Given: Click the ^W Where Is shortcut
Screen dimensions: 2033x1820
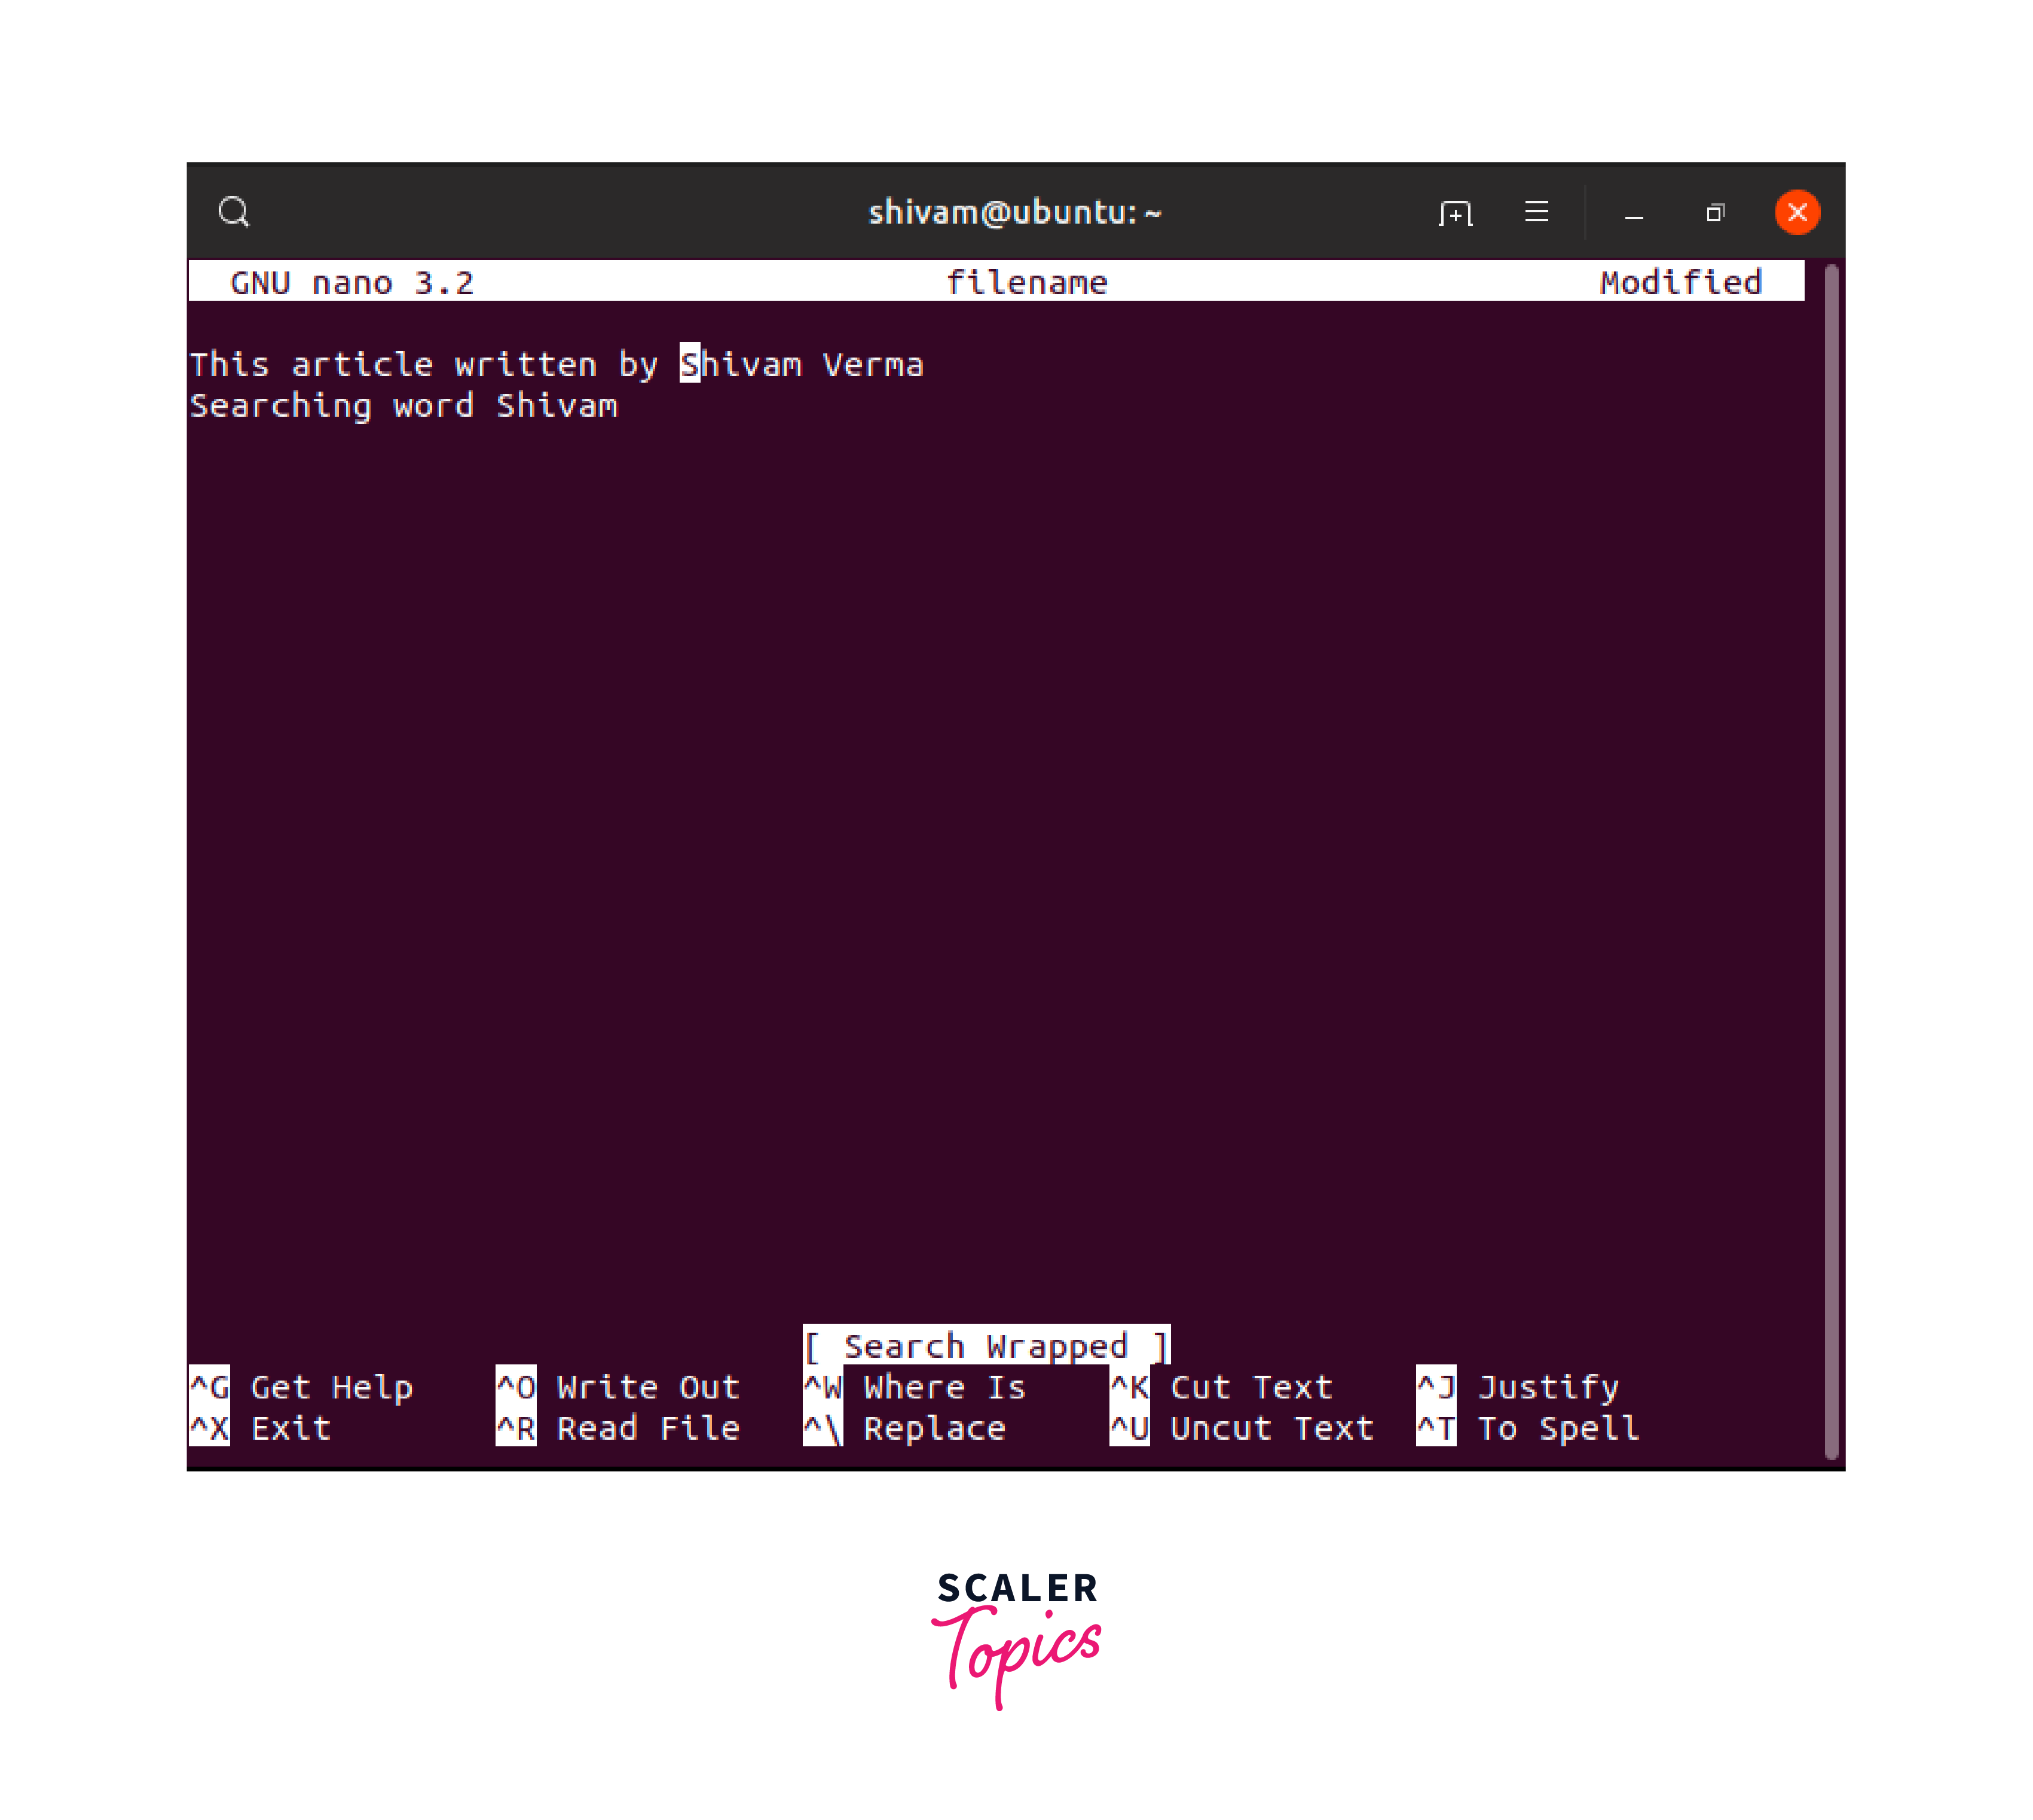Looking at the screenshot, I should pyautogui.click(x=915, y=1387).
